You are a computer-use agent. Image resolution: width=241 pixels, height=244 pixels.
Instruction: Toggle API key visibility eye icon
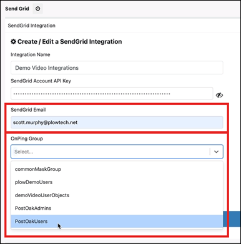(x=219, y=95)
